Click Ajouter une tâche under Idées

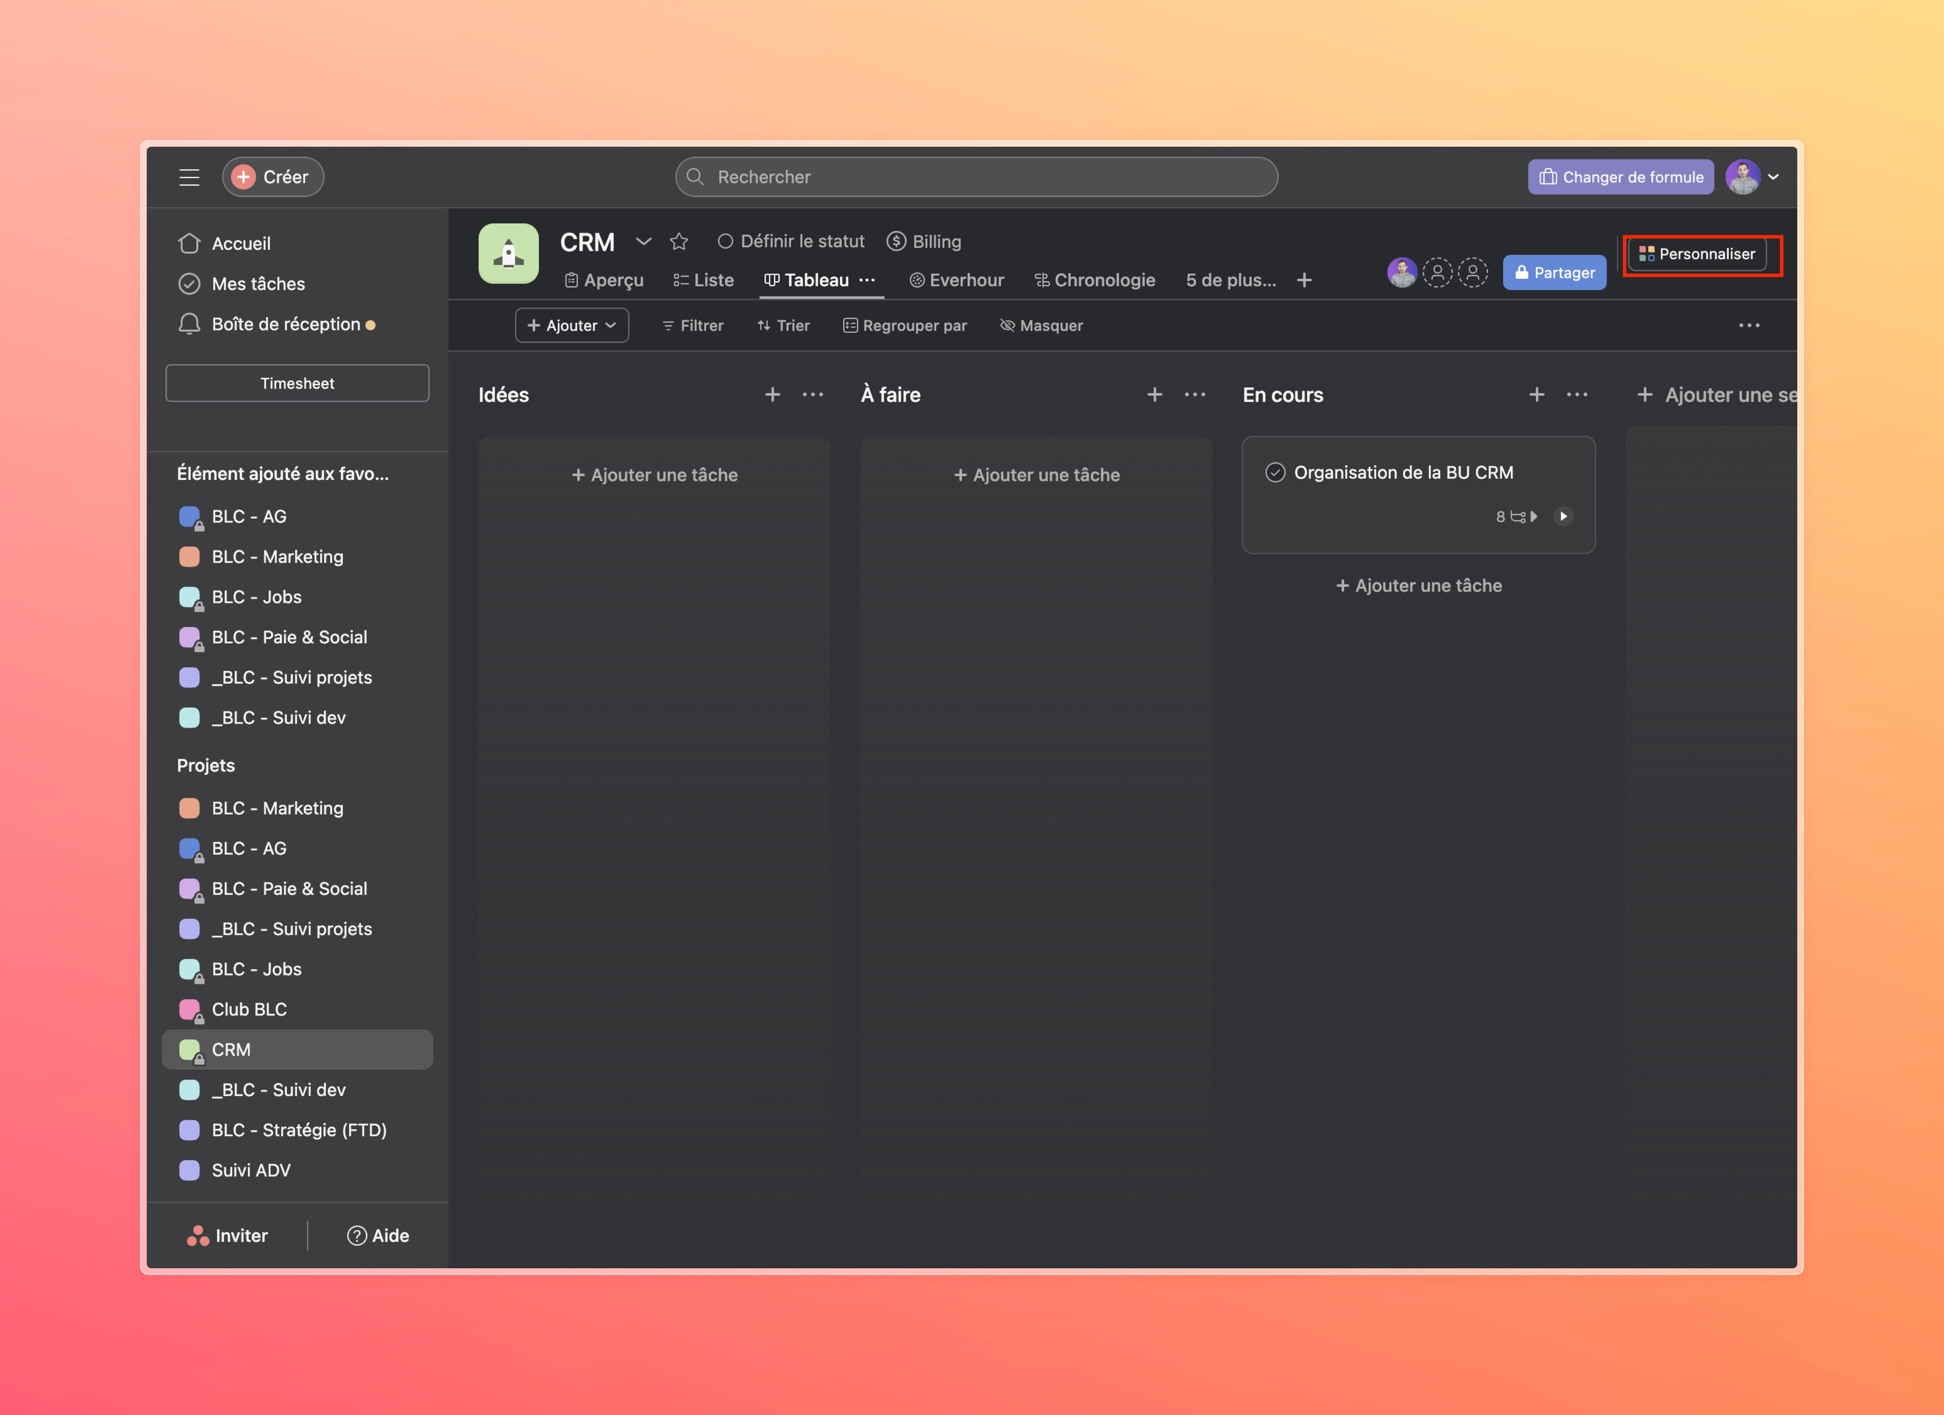pyautogui.click(x=655, y=475)
